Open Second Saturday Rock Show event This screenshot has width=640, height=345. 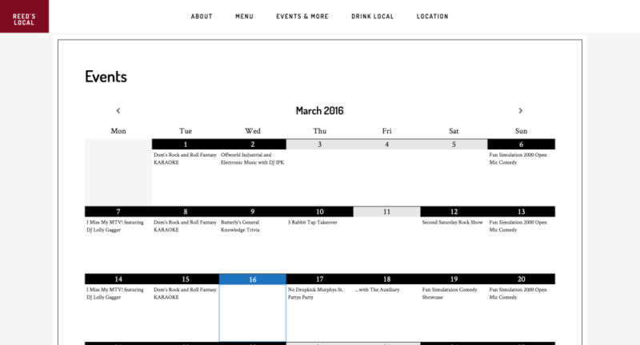452,222
